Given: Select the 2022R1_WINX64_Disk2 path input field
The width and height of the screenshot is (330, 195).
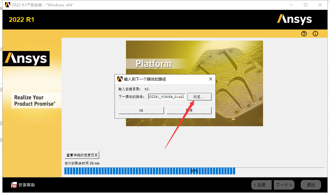Looking at the screenshot, I should click(x=166, y=97).
